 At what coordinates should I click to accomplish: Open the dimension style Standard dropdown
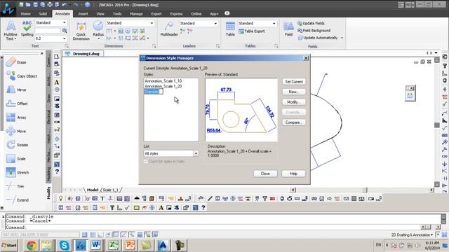[152, 23]
